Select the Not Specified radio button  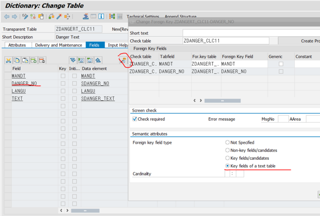point(227,142)
